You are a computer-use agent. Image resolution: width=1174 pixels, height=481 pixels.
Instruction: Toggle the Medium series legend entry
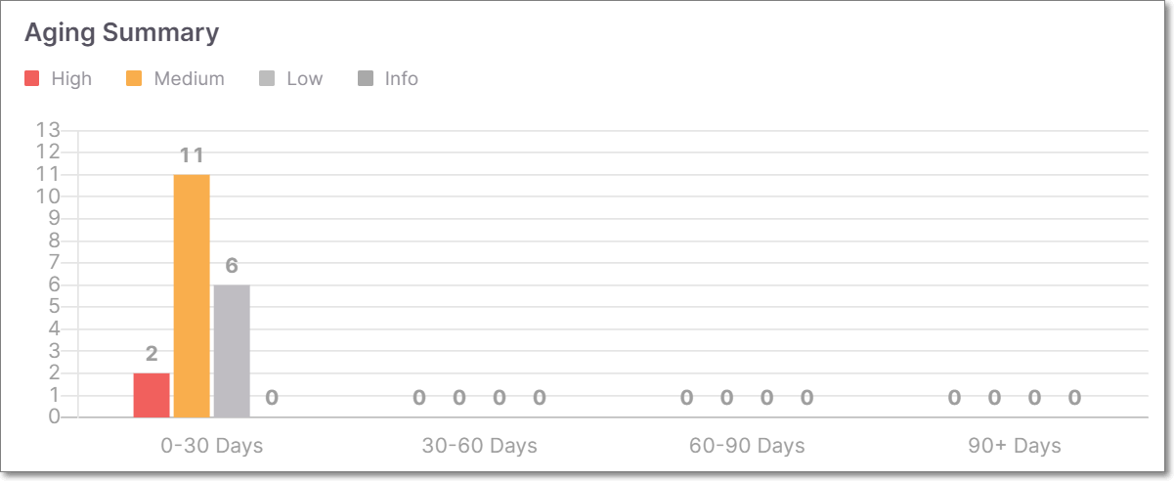pos(175,79)
